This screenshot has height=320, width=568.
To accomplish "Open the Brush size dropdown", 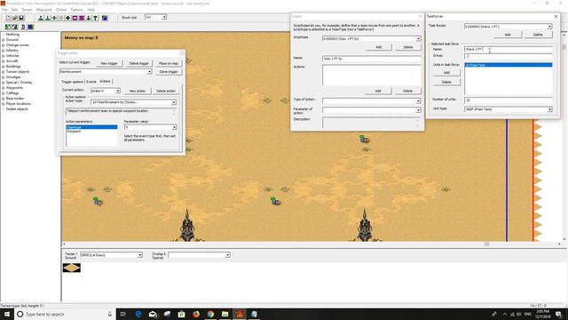I will pyautogui.click(x=164, y=17).
